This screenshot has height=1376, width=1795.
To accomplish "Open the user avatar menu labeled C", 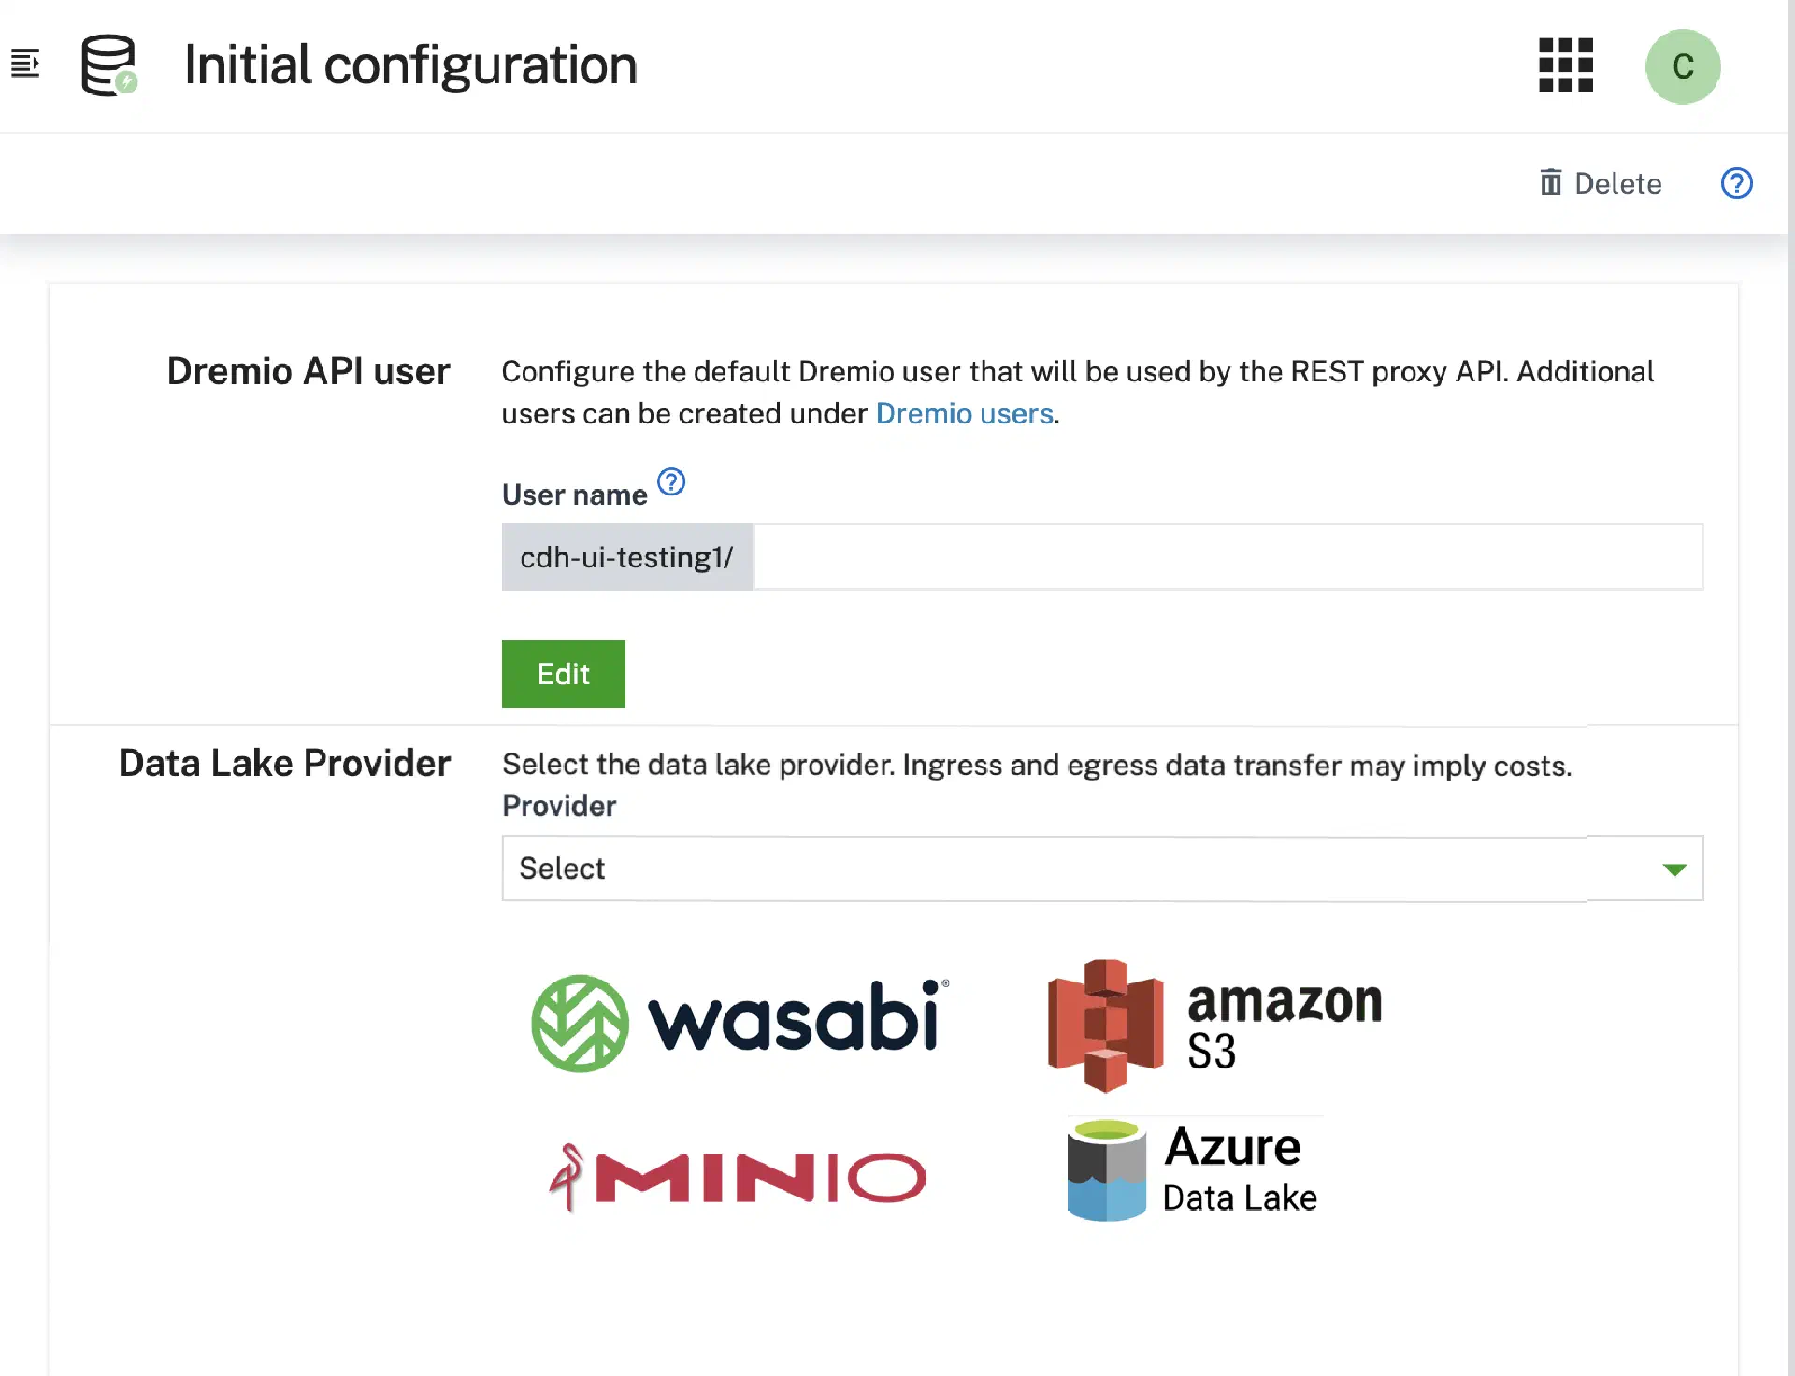I will (1683, 66).
